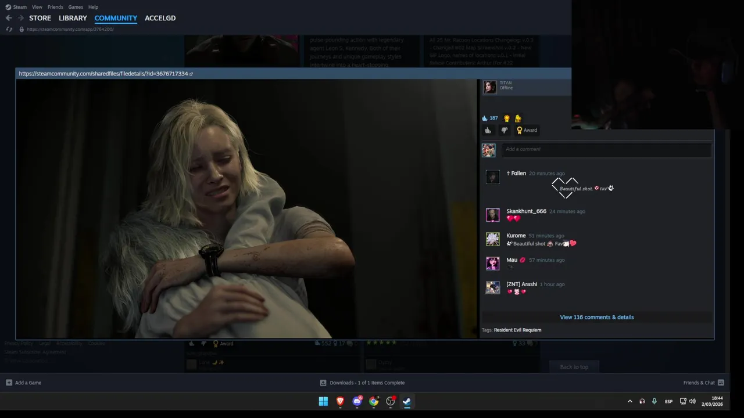
Task: Click the steamcommunity.com/app URL address bar
Action: [x=70, y=29]
